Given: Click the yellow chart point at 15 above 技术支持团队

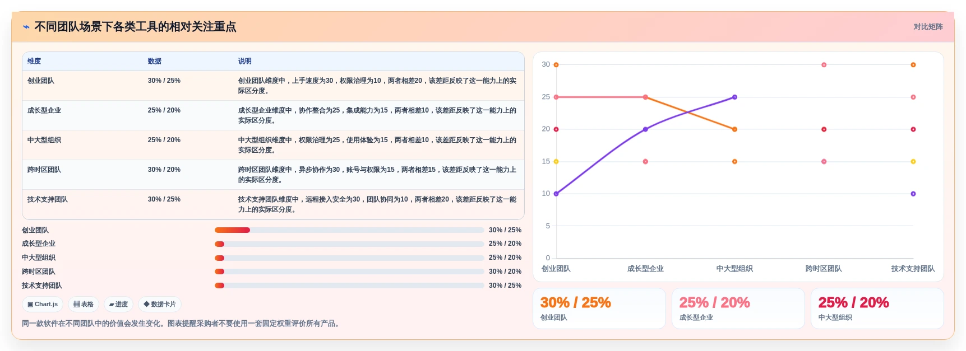Looking at the screenshot, I should [913, 162].
